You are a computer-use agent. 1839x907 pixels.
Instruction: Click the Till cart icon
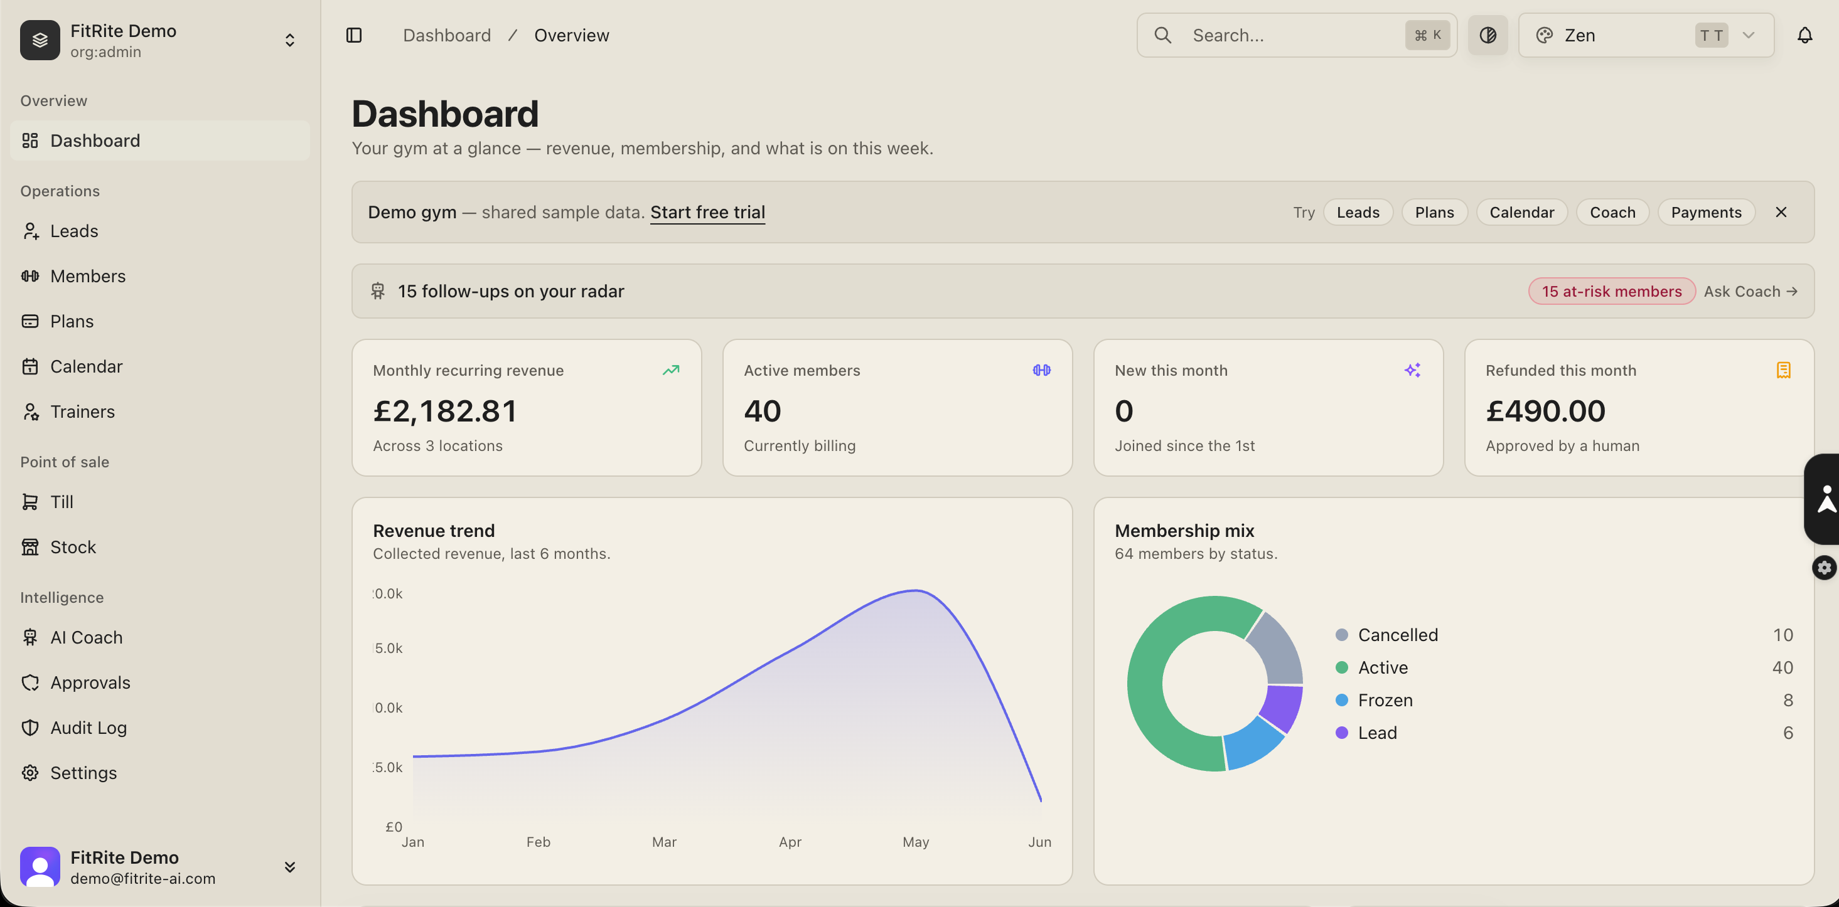click(x=29, y=502)
